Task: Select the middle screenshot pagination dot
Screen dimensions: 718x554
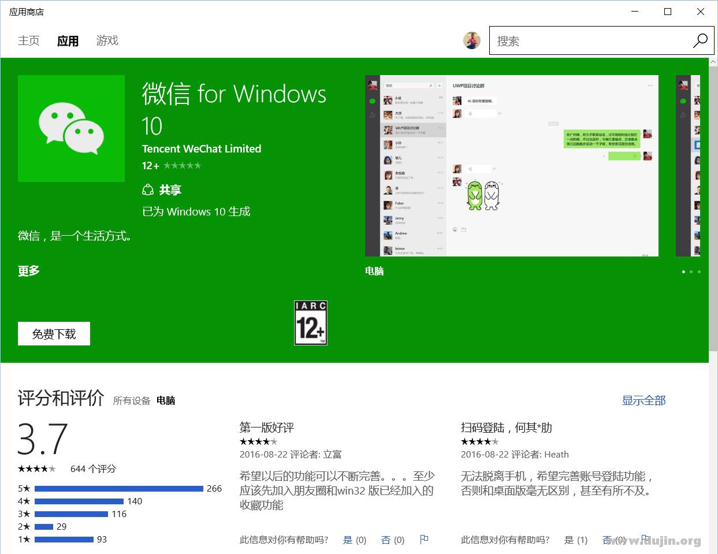Action: [691, 272]
